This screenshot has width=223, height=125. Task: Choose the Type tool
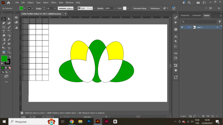[x=4, y=31]
